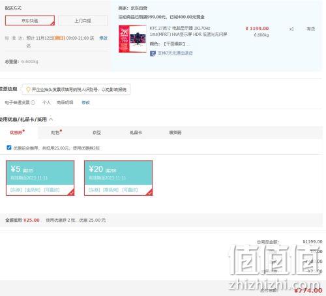
Task: Click 修改 in the invoice info row
Action: pyautogui.click(x=85, y=102)
